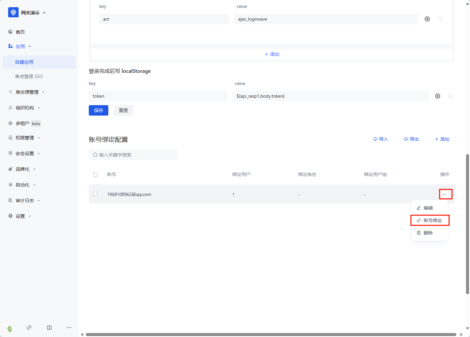Screen dimensions: 470x337
Task: Open the 网关演示 workspace dropdown
Action: point(44,13)
